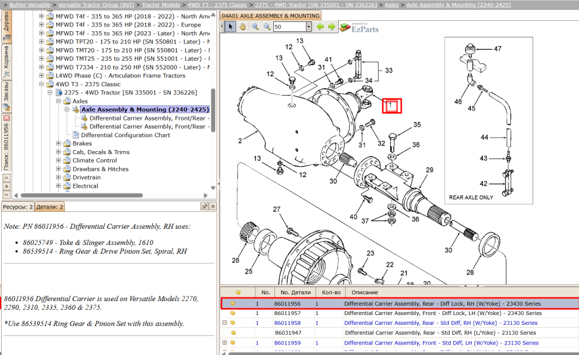The width and height of the screenshot is (579, 355).
Task: Pin the notes panel
Action: coord(204,206)
